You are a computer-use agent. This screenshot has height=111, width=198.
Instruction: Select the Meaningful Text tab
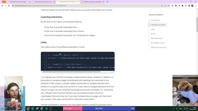point(68,2)
